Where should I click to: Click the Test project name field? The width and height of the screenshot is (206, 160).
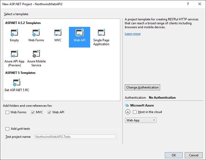(x=75, y=137)
